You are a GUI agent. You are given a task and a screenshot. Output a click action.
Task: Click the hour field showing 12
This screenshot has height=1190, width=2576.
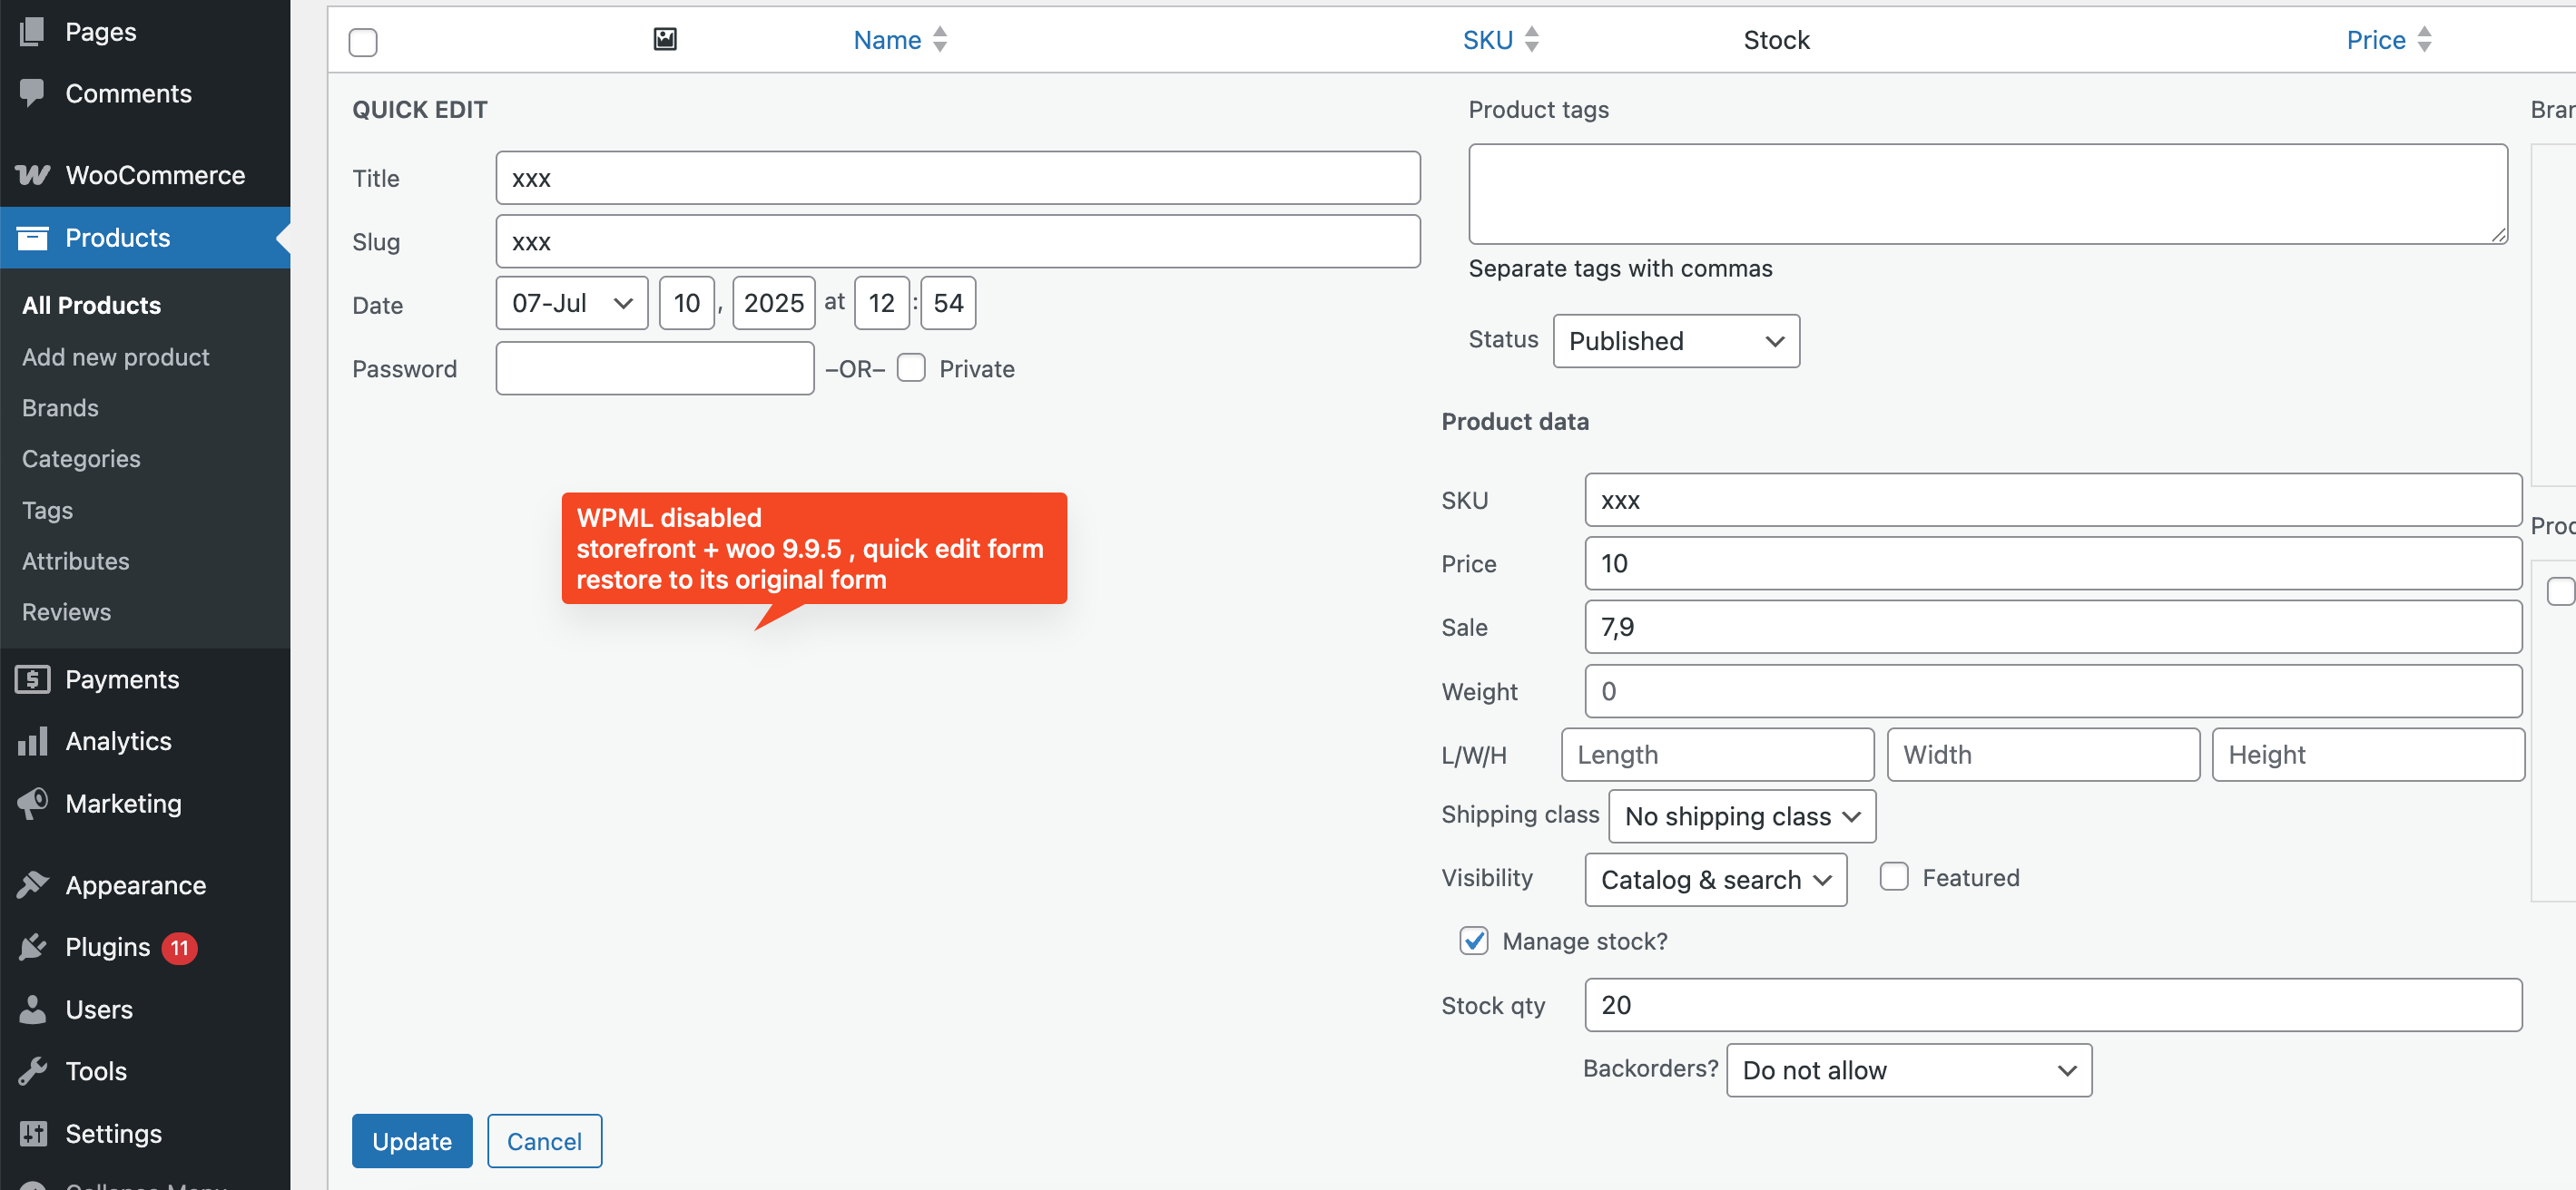(882, 303)
